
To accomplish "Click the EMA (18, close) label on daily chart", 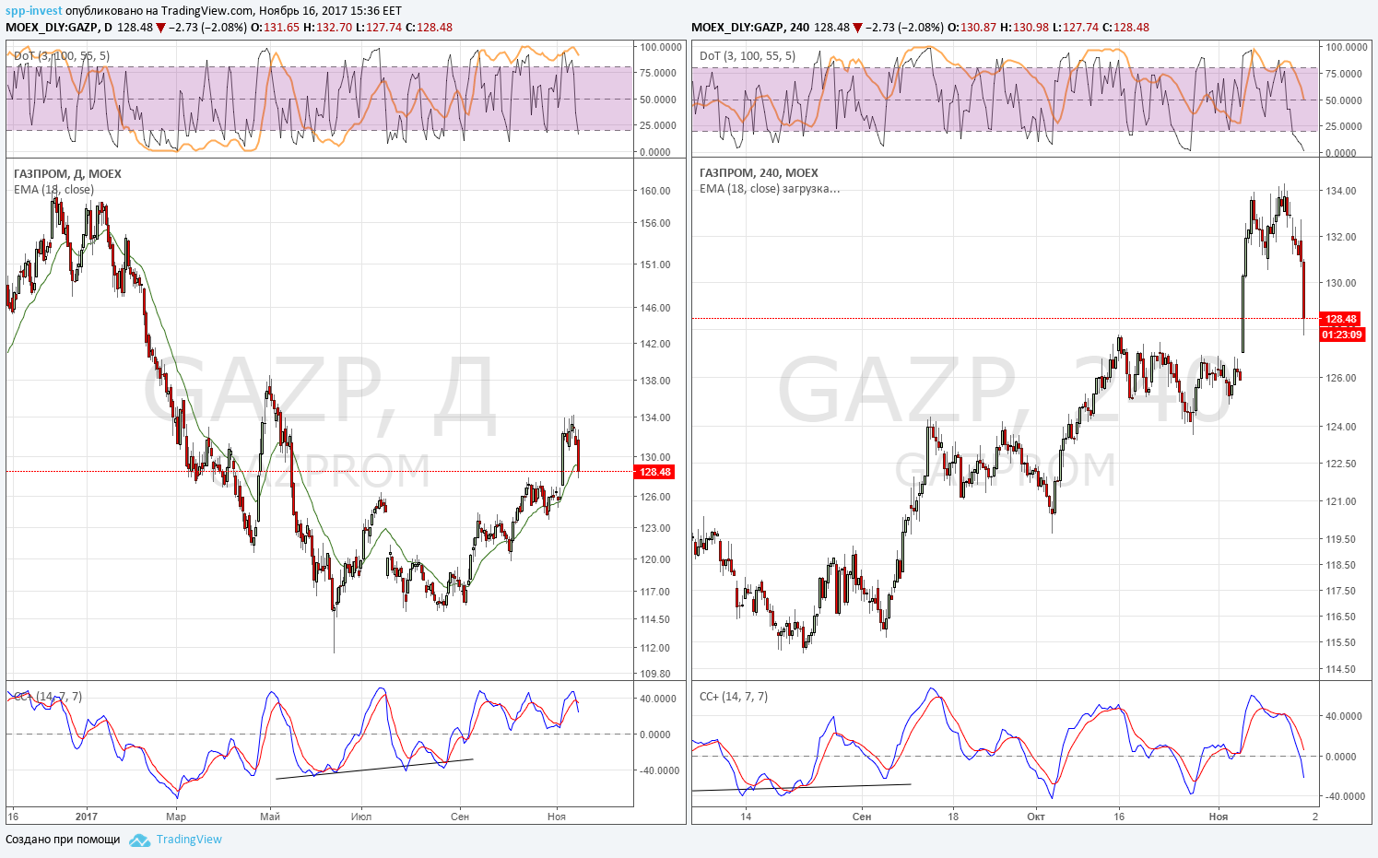I will point(53,190).
